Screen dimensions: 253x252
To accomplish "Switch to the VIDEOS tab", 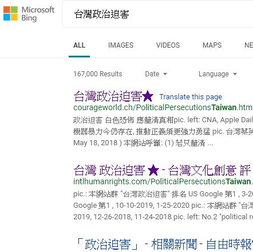I will click(x=168, y=45).
